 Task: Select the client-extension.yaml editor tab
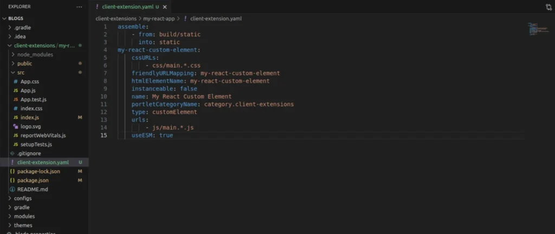click(x=130, y=6)
